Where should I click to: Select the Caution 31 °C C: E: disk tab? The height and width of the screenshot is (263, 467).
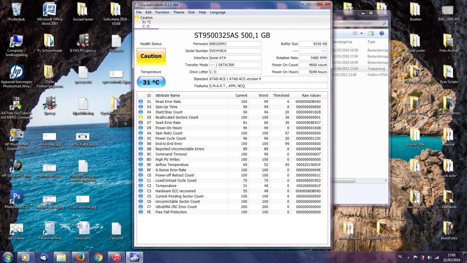point(146,22)
